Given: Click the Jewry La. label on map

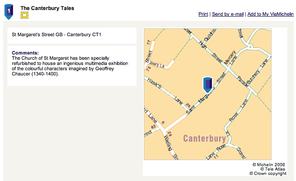Looking at the screenshot, I should tap(157, 65).
